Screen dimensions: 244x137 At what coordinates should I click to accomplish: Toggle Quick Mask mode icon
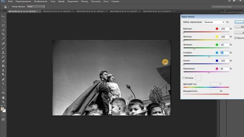(x=3, y=115)
